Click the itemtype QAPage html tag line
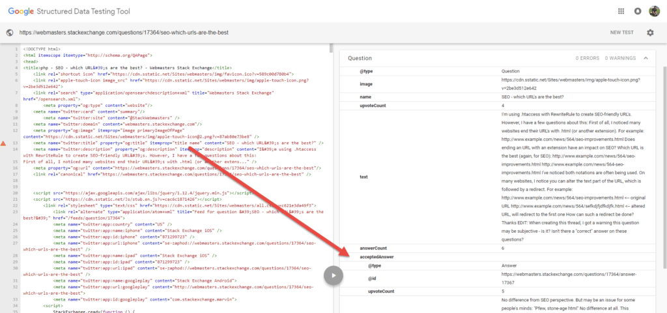Screen dimensions: 667x313 point(88,55)
